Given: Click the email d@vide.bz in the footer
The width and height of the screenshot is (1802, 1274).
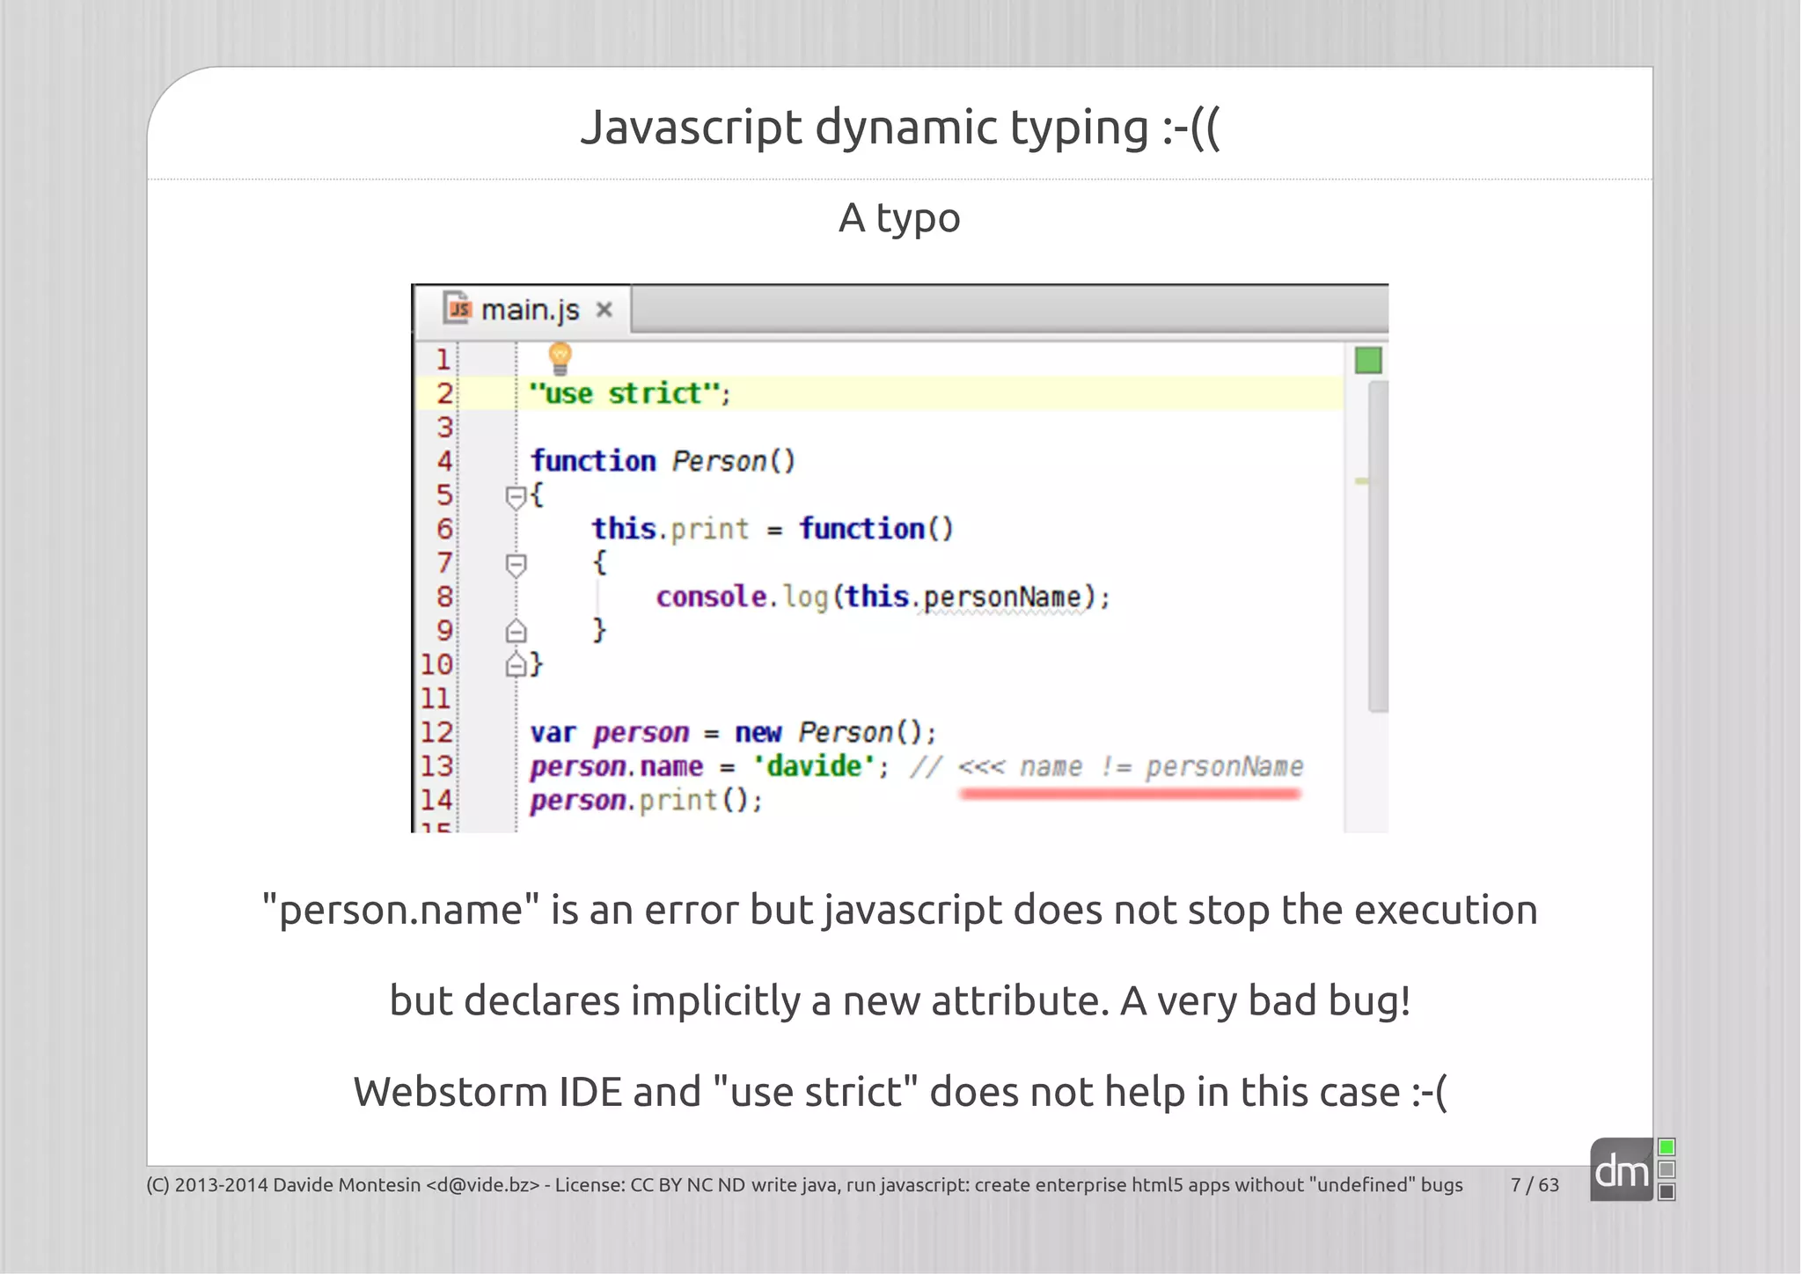Looking at the screenshot, I should click(483, 1185).
